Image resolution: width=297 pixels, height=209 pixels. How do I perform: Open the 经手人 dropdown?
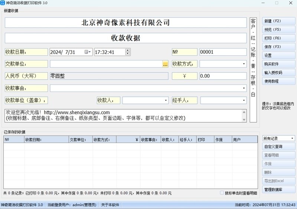pos(244,101)
